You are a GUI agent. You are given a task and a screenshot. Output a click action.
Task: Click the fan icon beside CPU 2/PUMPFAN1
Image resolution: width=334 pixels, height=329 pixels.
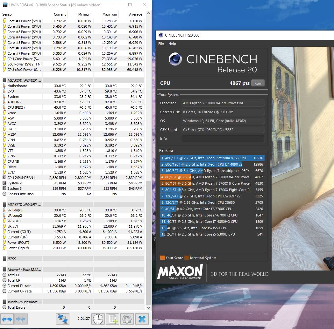(4, 178)
